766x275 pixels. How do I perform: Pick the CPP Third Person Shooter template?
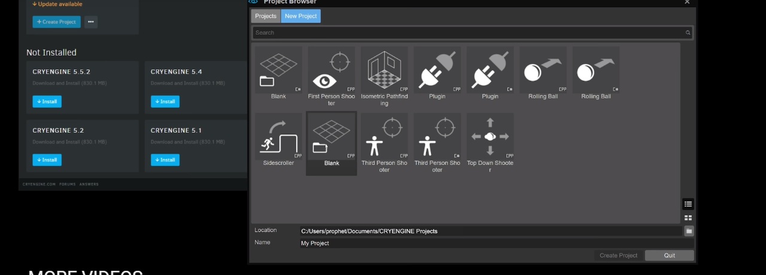(384, 143)
